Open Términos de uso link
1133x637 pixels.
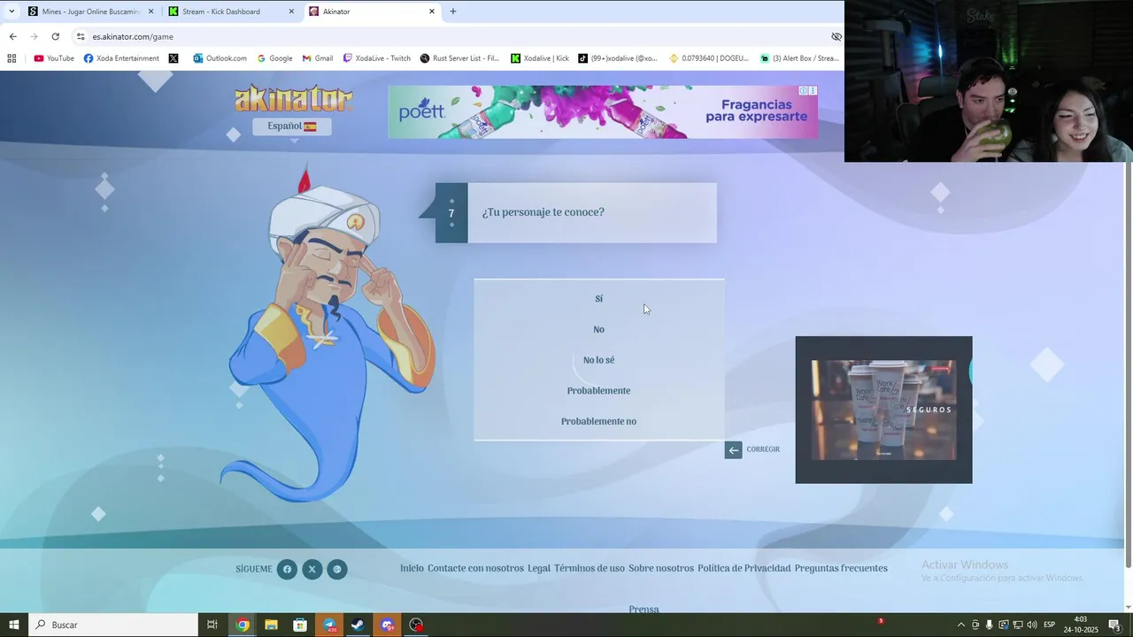(x=590, y=568)
